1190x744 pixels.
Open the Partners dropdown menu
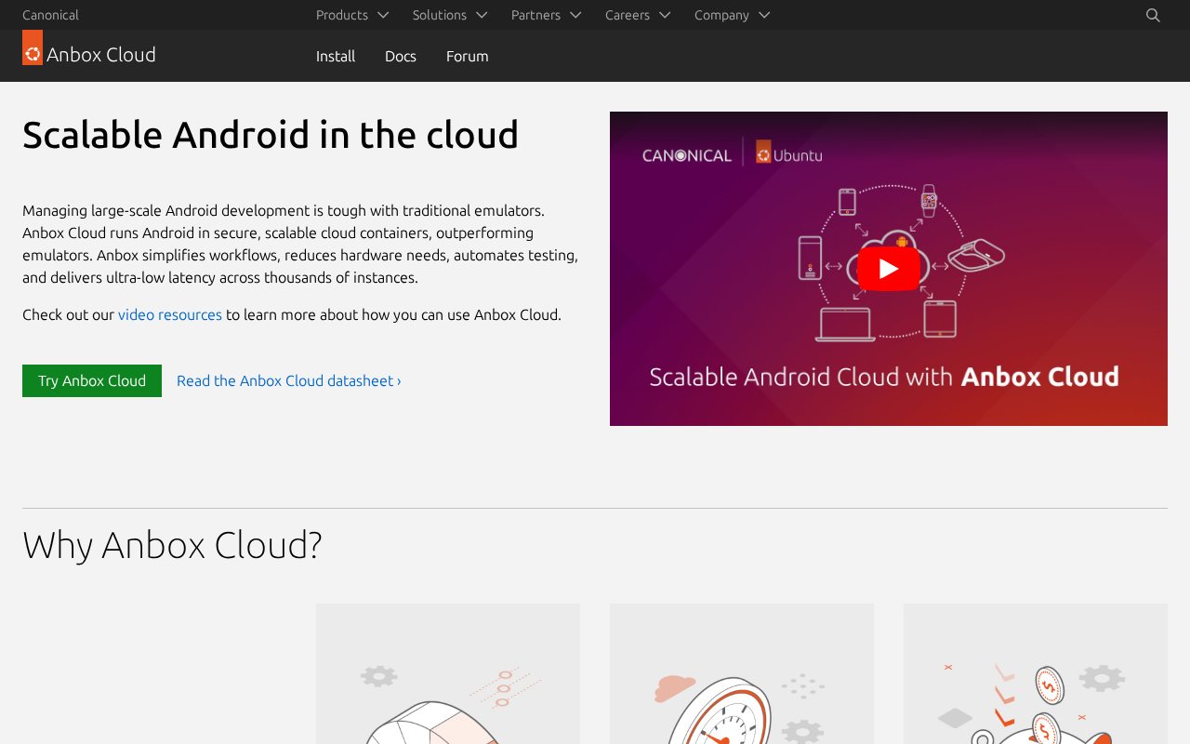coord(546,15)
